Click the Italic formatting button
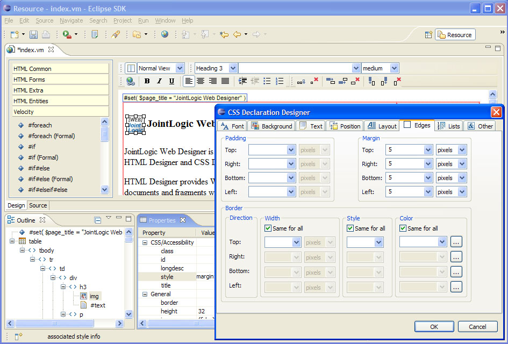Viewport: 508px width, 344px height. click(x=160, y=81)
